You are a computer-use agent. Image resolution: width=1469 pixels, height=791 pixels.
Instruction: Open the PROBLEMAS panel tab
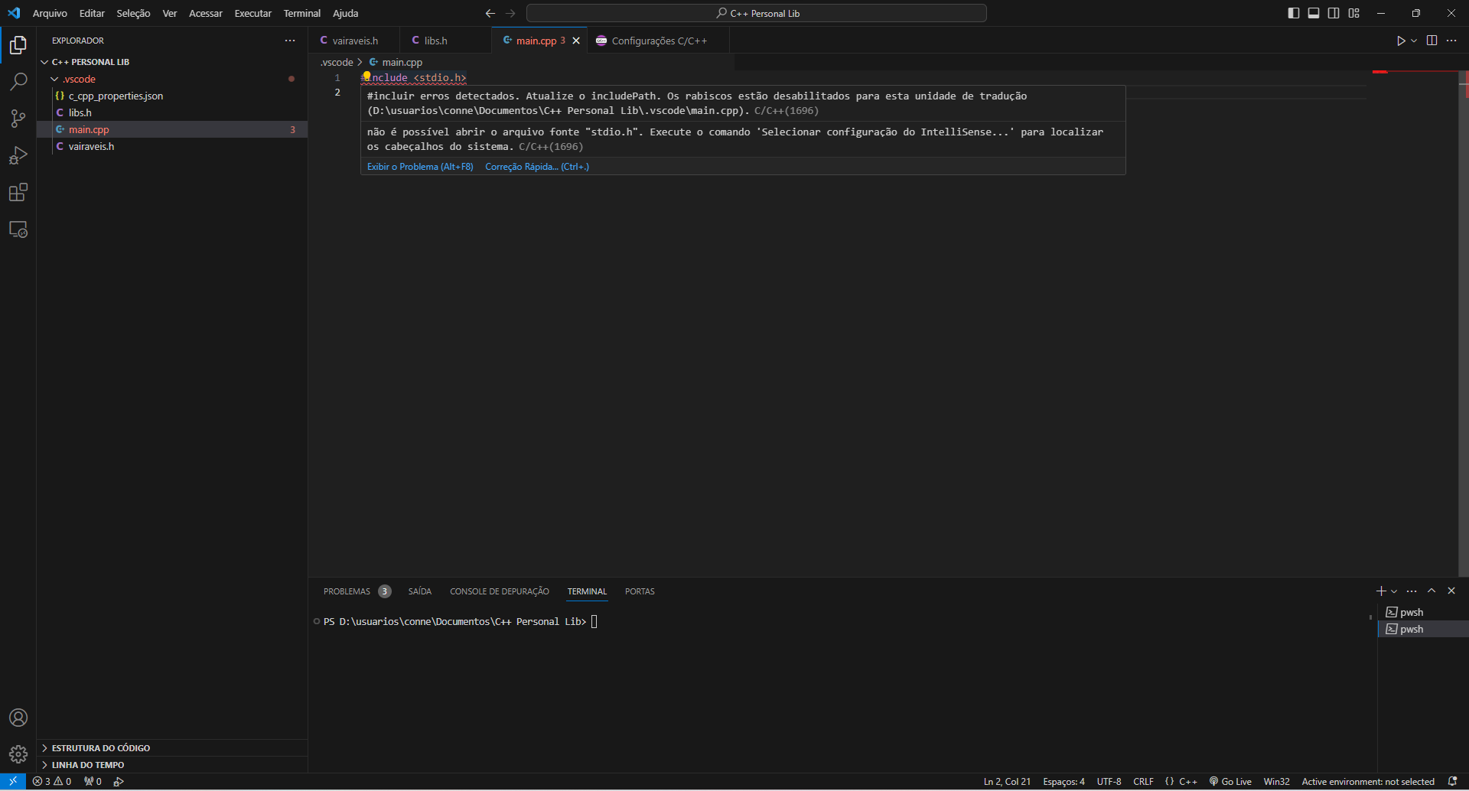pyautogui.click(x=357, y=591)
